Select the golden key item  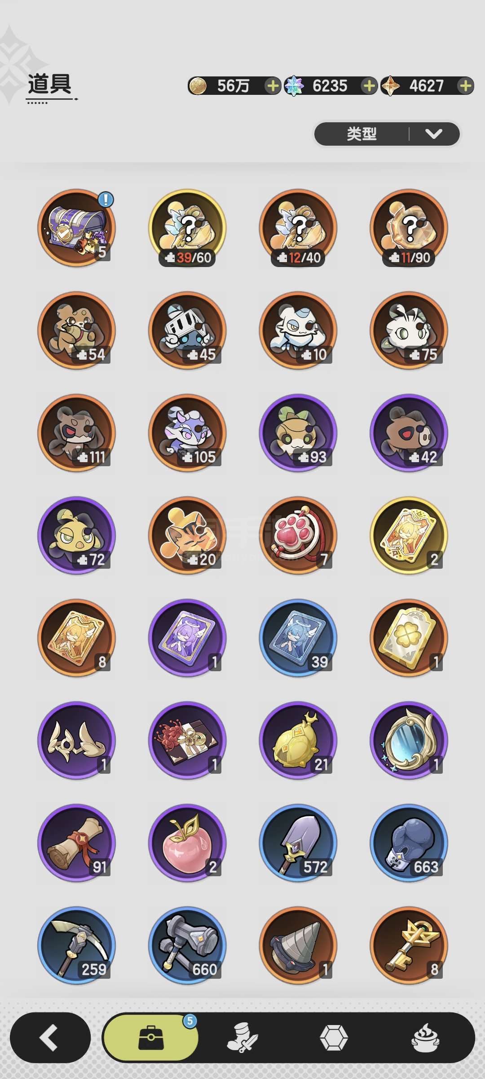coord(409,945)
